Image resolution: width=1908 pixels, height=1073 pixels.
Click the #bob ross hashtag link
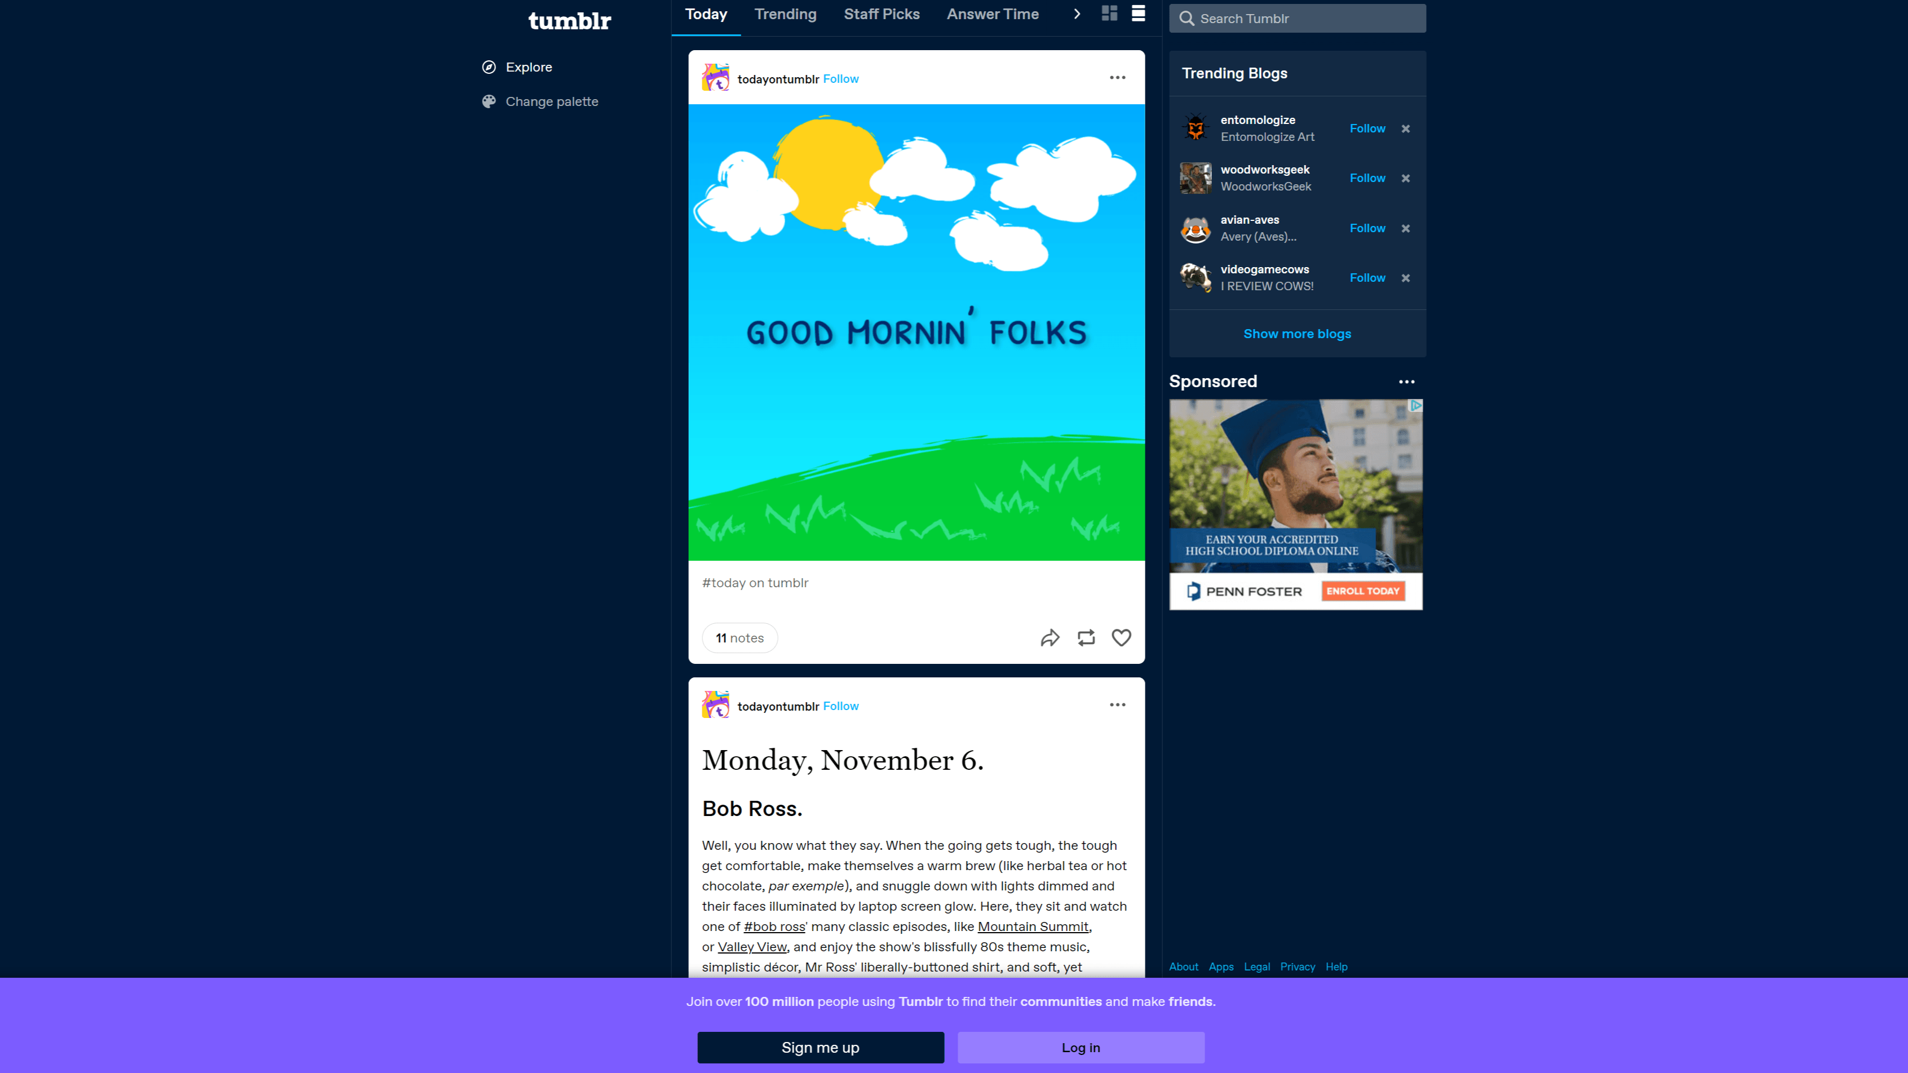pyautogui.click(x=774, y=926)
